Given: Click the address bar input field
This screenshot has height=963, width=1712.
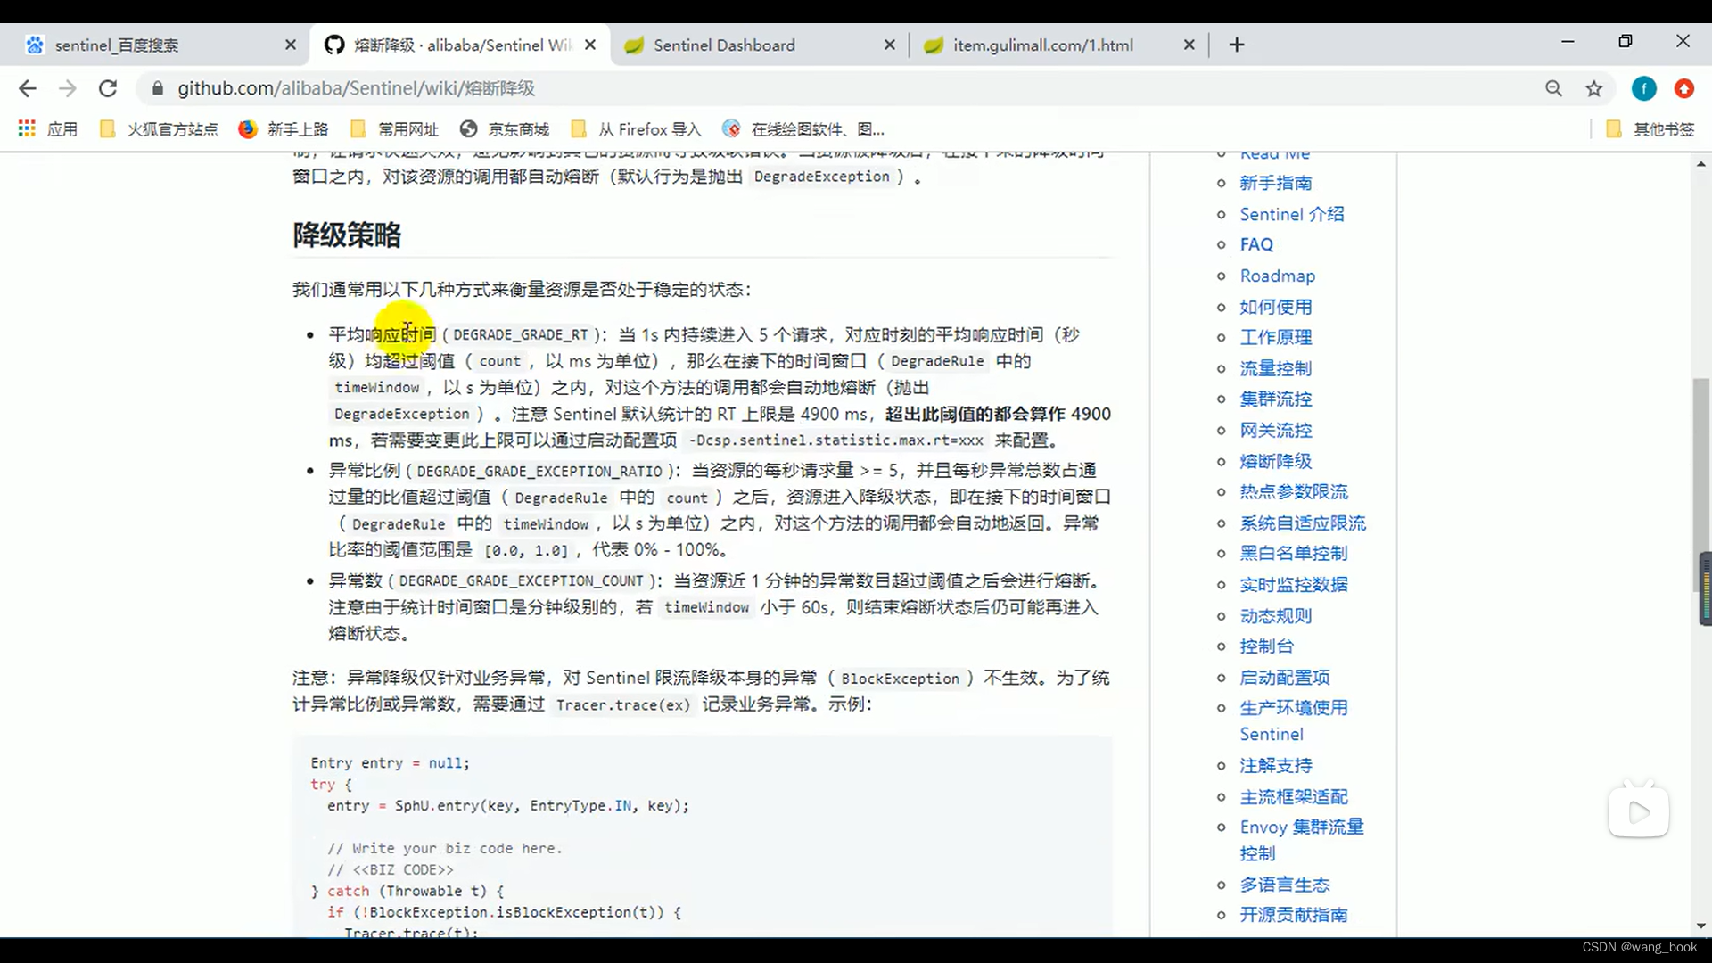Looking at the screenshot, I should click(535, 88).
